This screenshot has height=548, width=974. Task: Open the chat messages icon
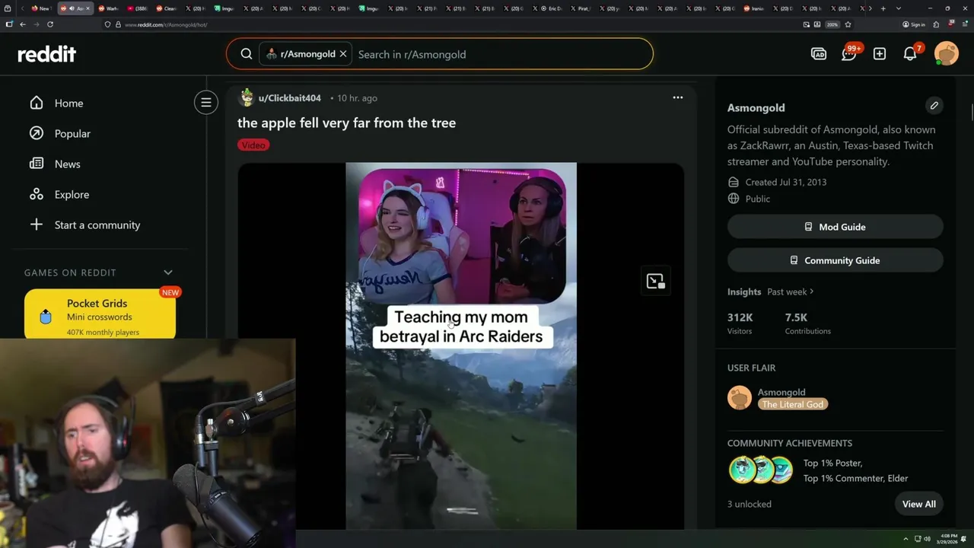click(849, 54)
